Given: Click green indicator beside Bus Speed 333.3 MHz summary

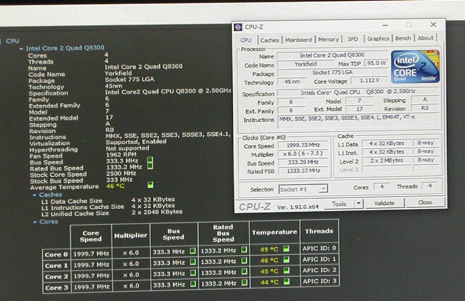Looking at the screenshot, I should tap(150, 159).
